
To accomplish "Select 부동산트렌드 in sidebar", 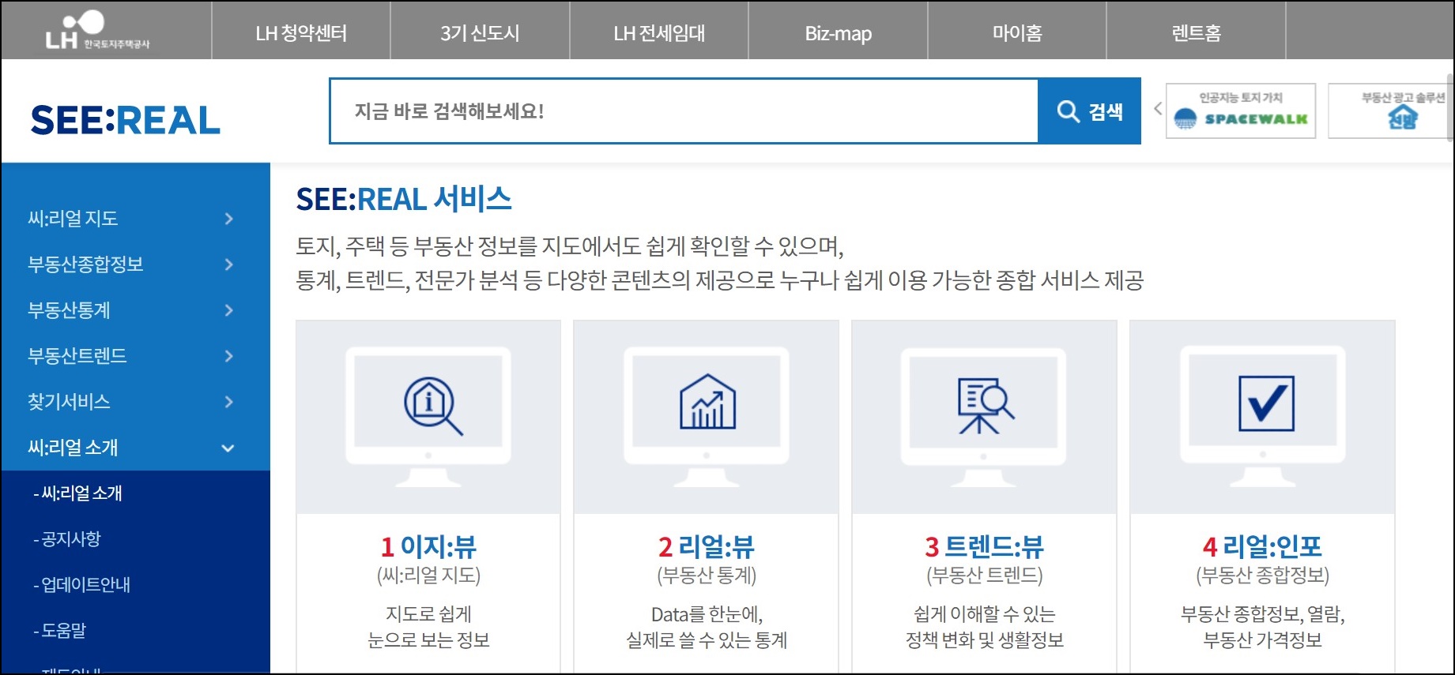I will click(77, 356).
